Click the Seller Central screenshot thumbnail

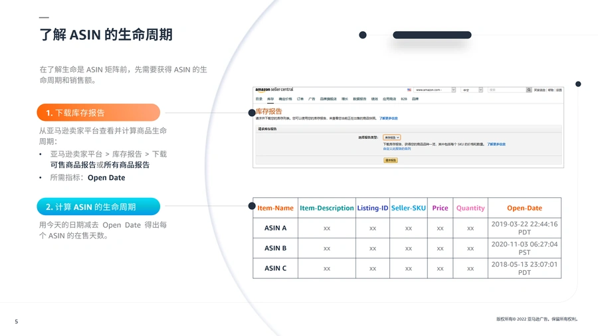(408, 127)
